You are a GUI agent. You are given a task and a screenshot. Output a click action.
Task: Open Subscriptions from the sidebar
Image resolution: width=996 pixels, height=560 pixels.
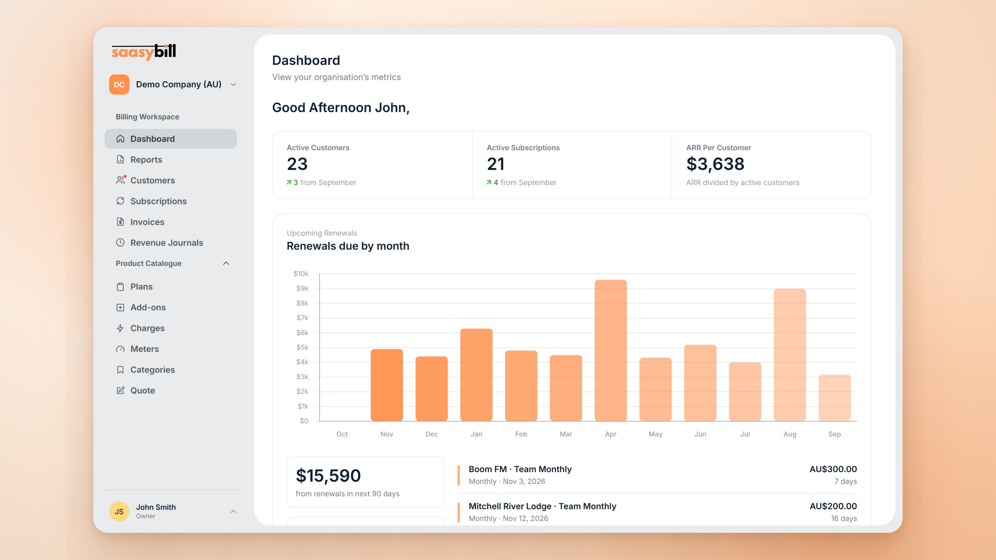click(x=170, y=201)
